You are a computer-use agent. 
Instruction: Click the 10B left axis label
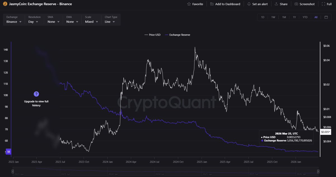point(6,95)
